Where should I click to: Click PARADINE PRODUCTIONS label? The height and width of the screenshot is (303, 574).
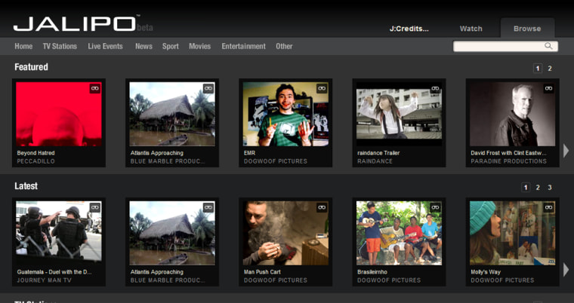(x=509, y=161)
